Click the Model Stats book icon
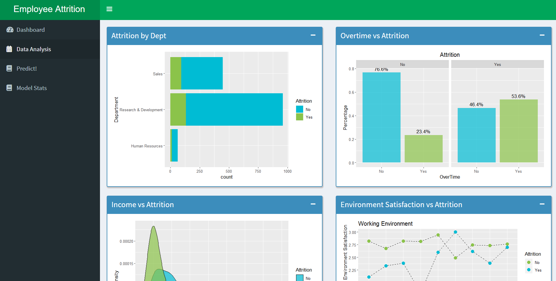556x281 pixels. [x=9, y=88]
